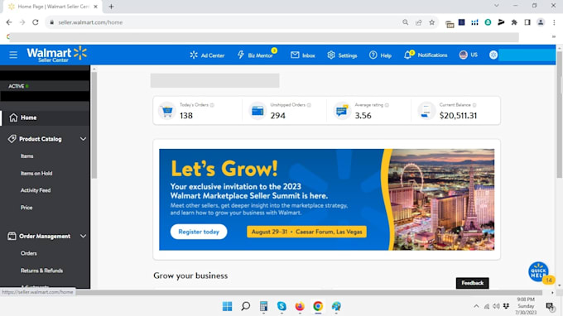Change the US country selector

469,55
